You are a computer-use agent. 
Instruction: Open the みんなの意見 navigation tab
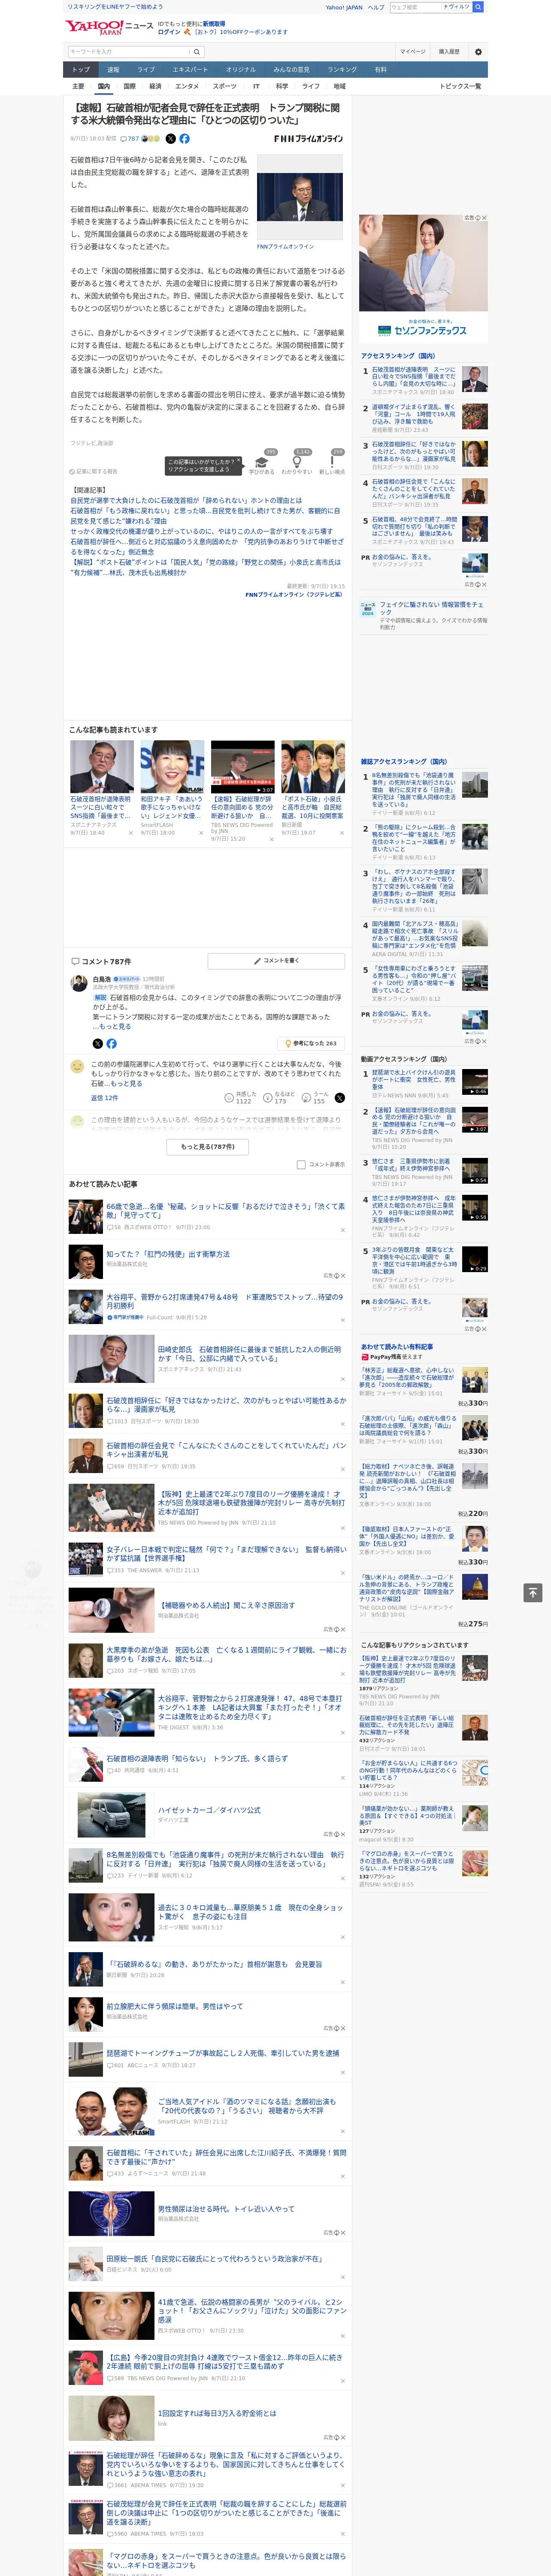(x=291, y=70)
